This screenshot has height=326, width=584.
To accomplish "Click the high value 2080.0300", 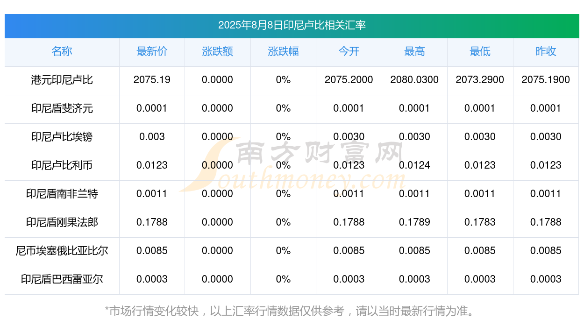I will tap(414, 80).
